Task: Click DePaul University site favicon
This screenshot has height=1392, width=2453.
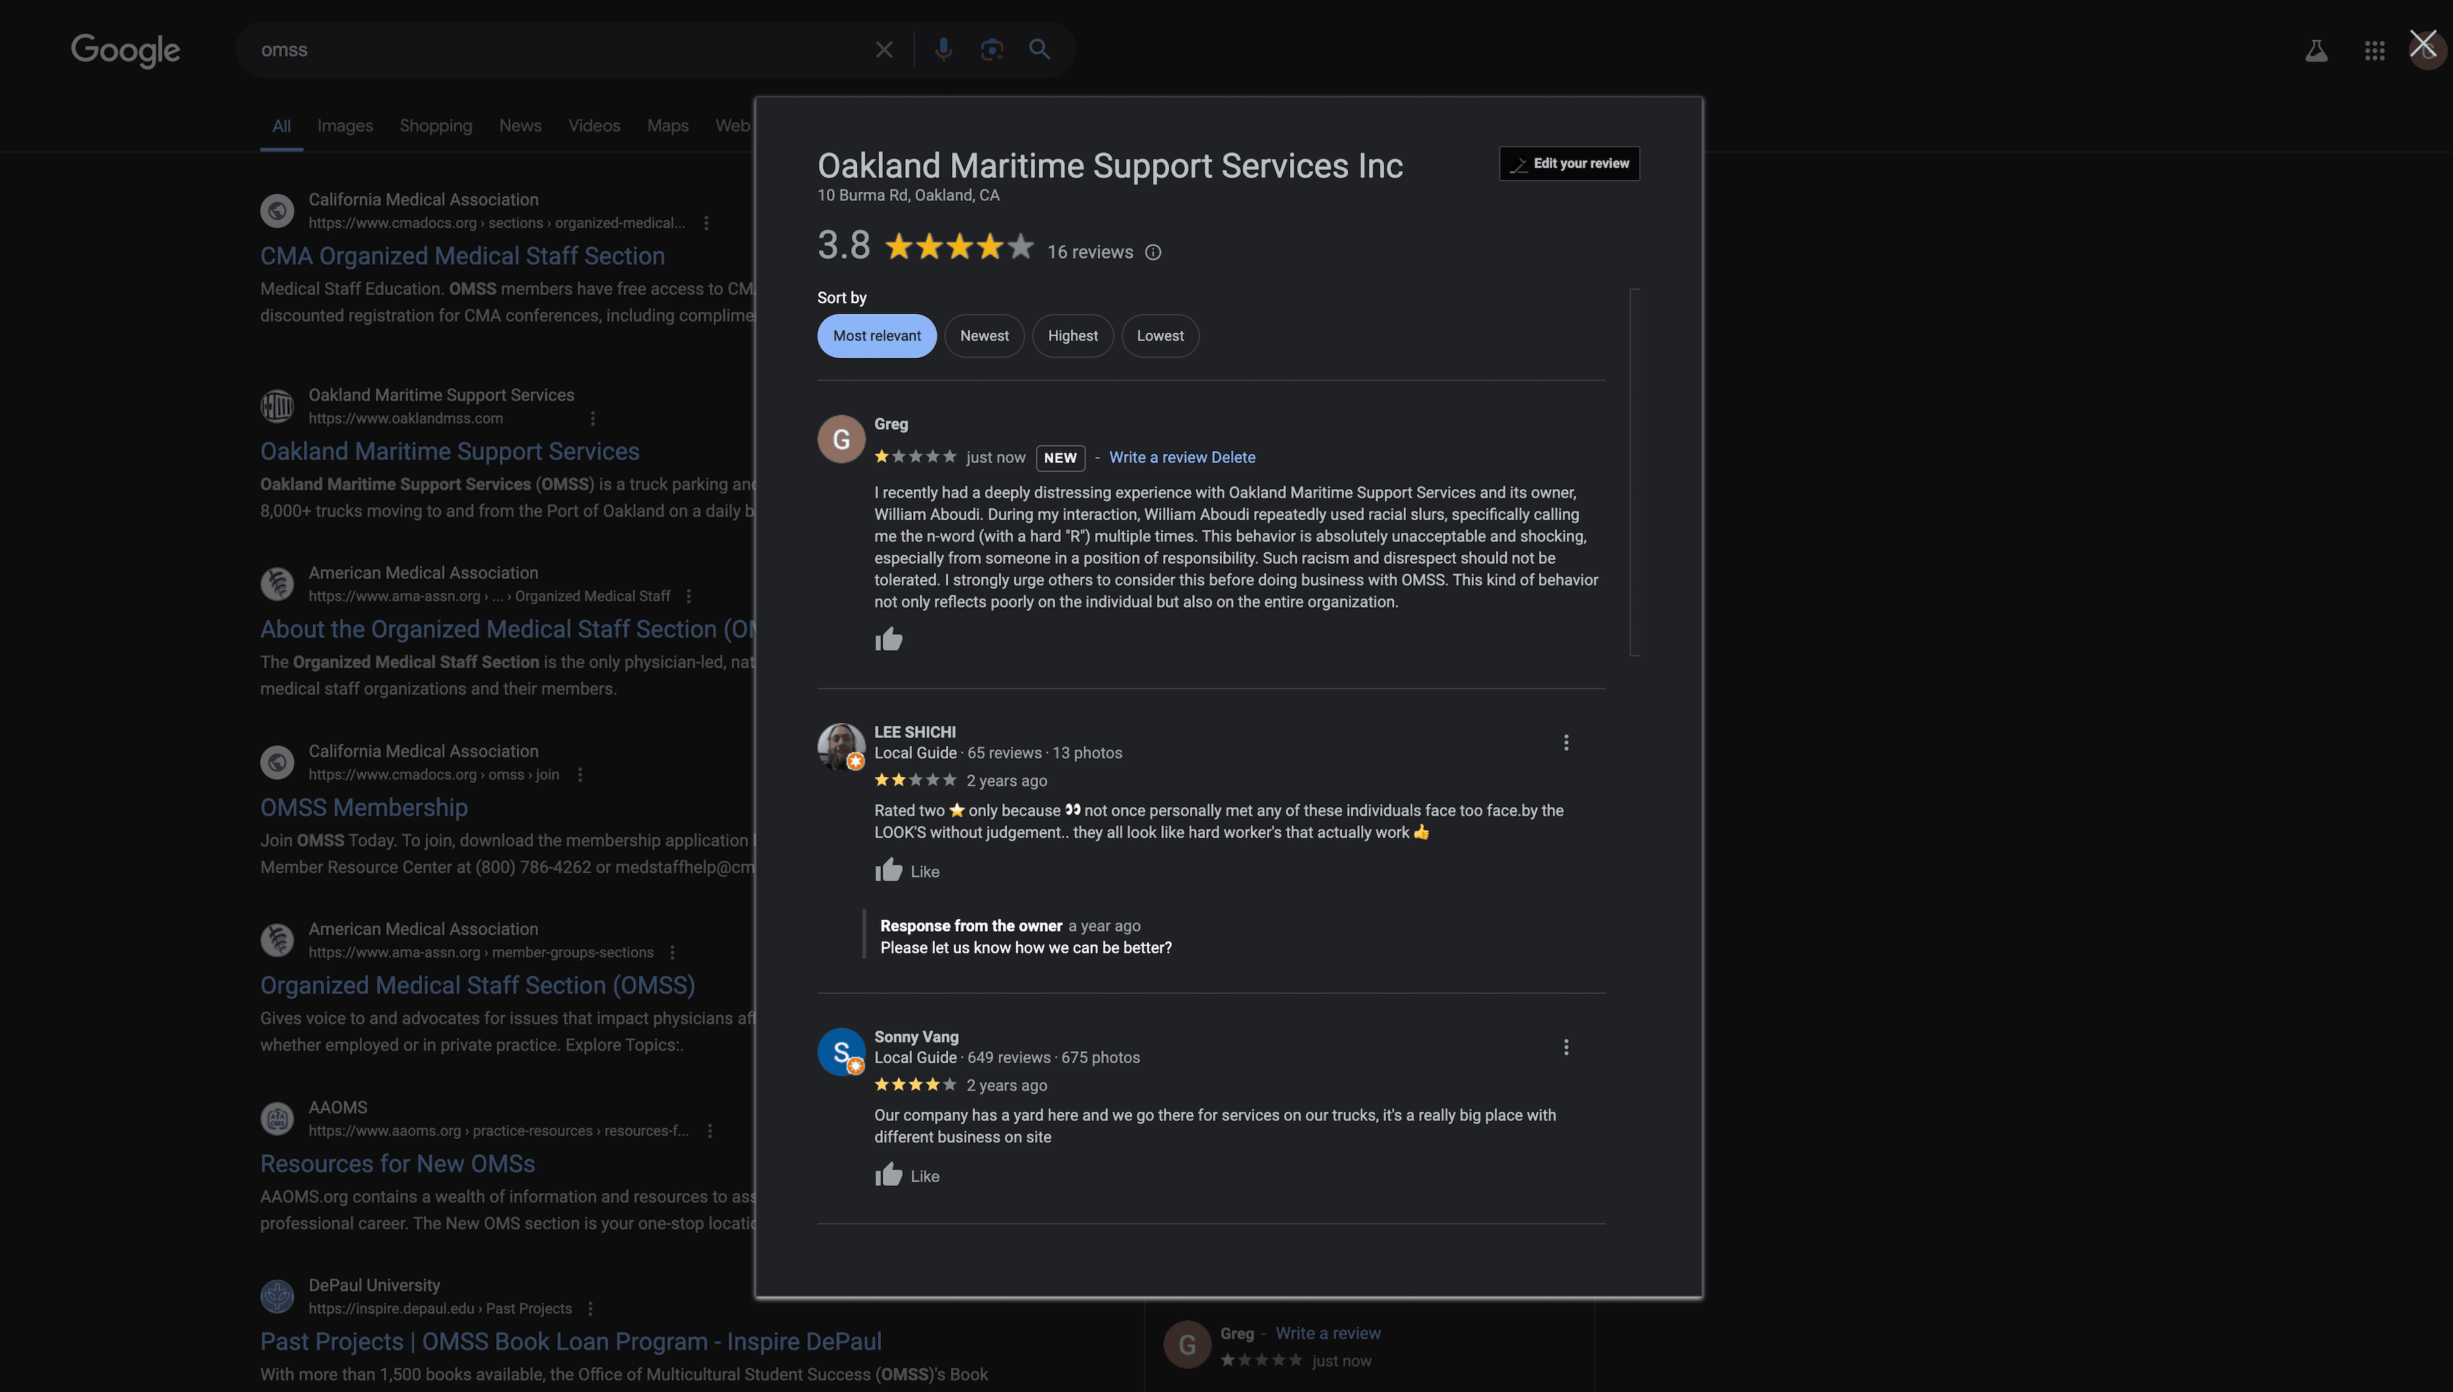Action: 277,1296
